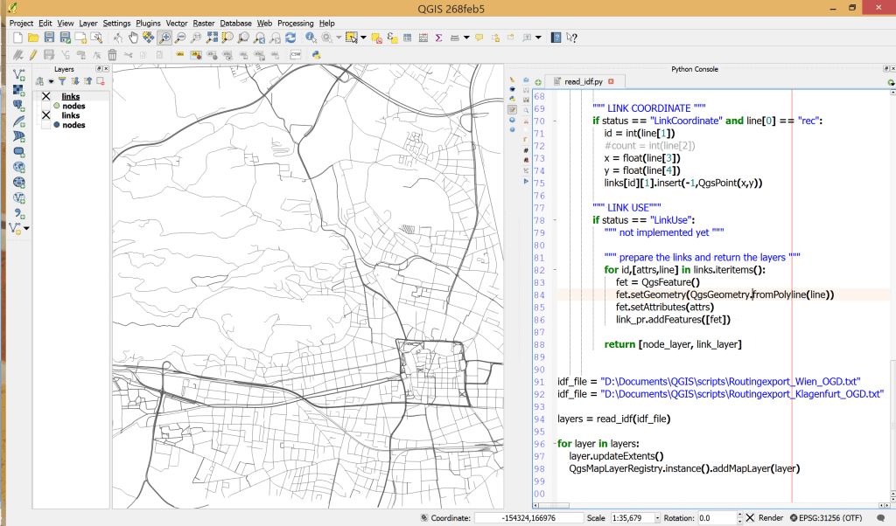Viewport: 896px width, 526px height.
Task: Toggle the Render checkbox in status bar
Action: 750,518
